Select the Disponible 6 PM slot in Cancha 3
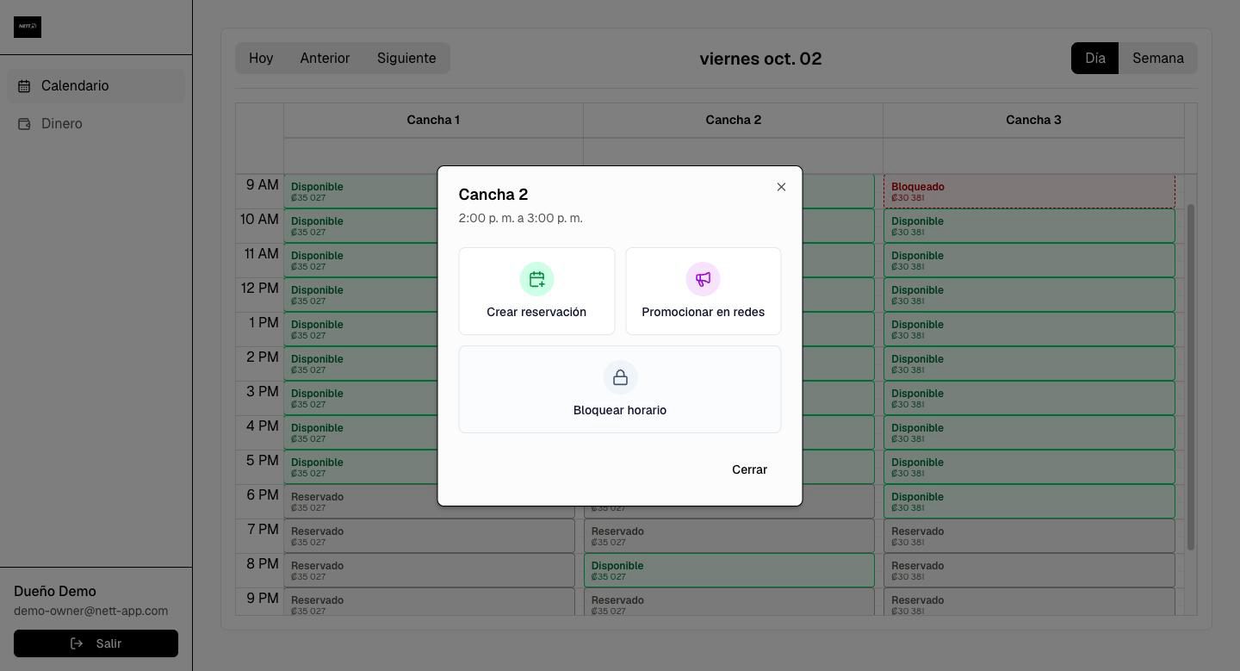Viewport: 1240px width, 671px height. coord(1029,501)
